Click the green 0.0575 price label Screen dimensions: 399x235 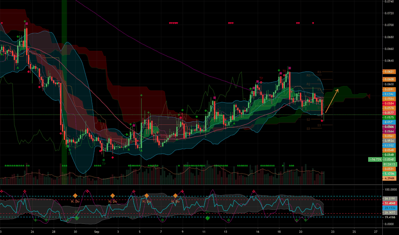(389, 117)
